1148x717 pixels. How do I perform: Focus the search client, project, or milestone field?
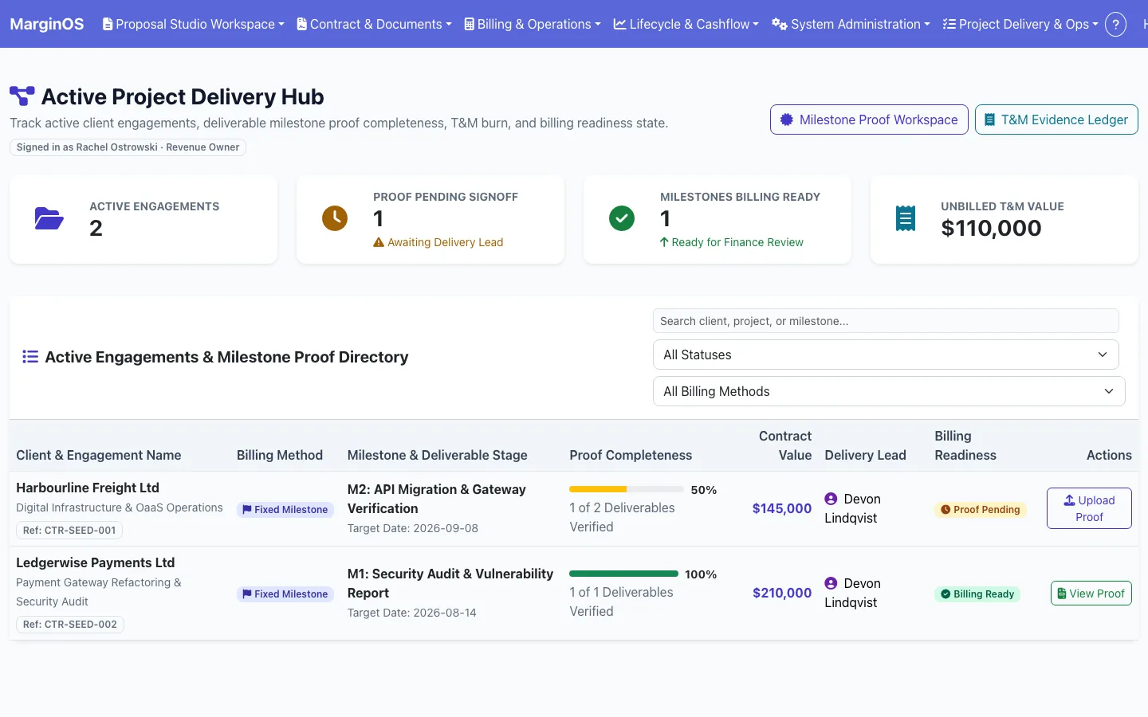886,321
